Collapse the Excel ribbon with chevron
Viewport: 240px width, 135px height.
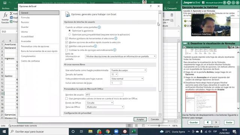click(178, 26)
